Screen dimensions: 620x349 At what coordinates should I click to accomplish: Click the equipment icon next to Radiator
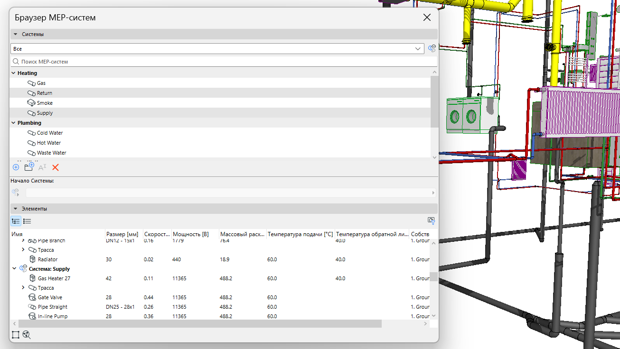coord(33,259)
